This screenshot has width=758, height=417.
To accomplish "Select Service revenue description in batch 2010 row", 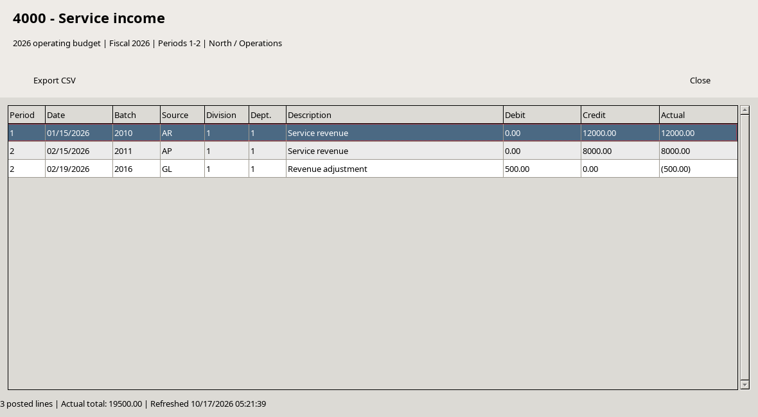I will pos(394,133).
